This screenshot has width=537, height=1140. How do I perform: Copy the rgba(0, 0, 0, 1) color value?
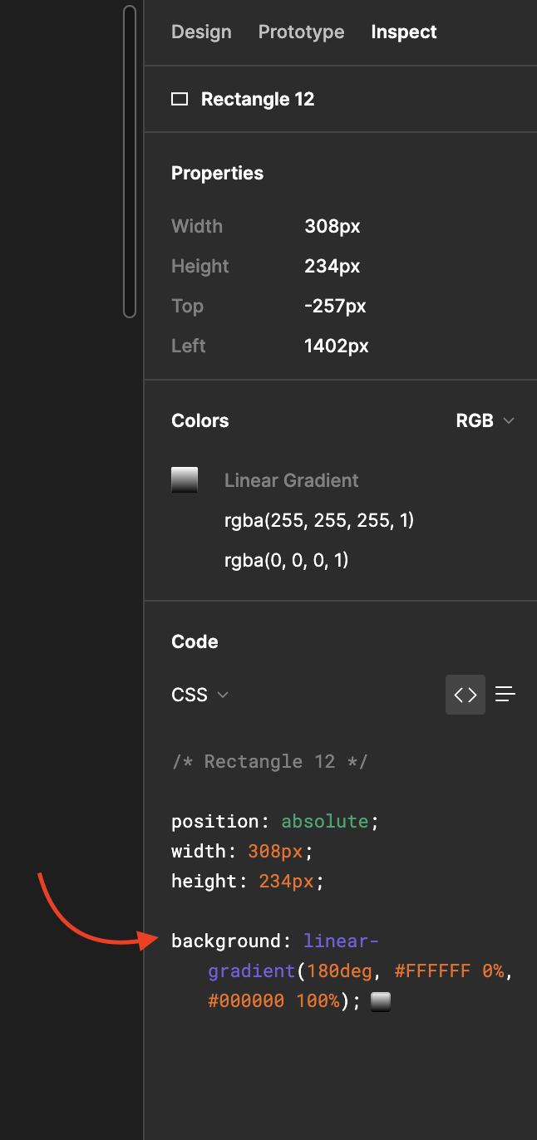tap(286, 561)
